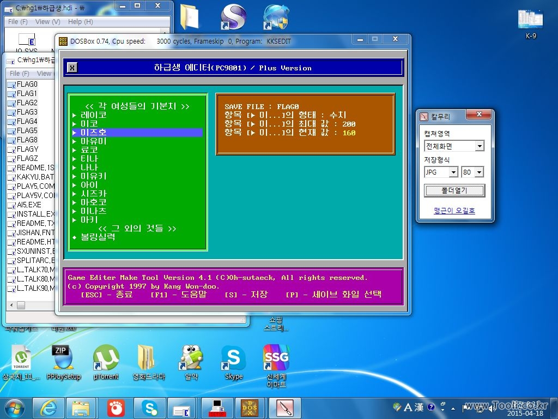Open the quality 80 dropdown

480,172
